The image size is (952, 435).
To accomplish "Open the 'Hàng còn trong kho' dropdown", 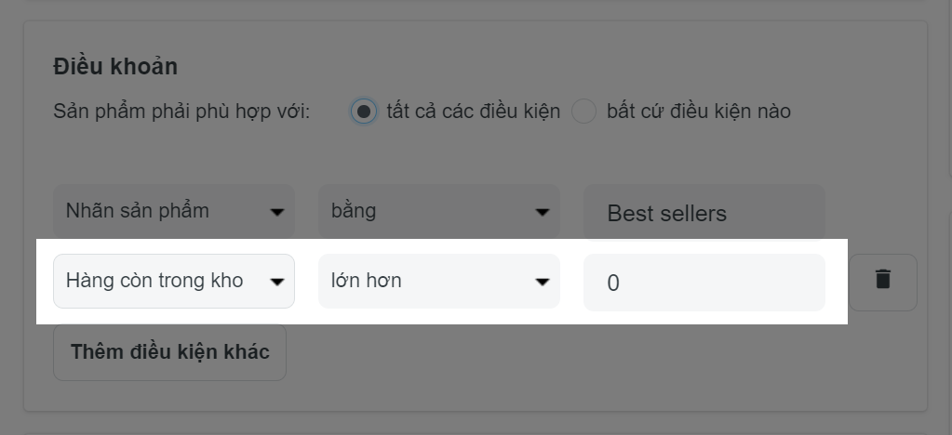I will tap(174, 281).
